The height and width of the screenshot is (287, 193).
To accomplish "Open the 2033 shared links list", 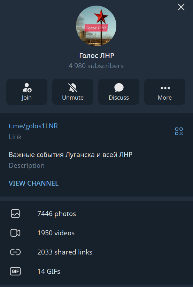I will pos(96,252).
